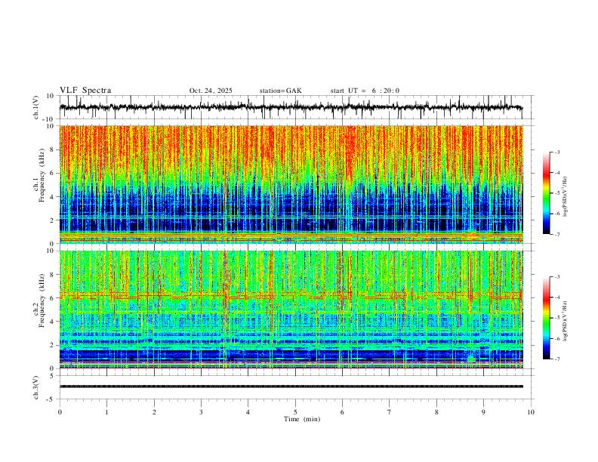Click the ch.1 "Frequency (kHz)" axis title

[42, 175]
